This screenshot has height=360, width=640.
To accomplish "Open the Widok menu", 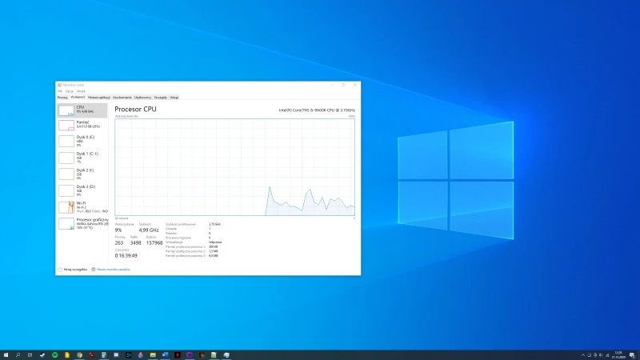I will [x=81, y=91].
